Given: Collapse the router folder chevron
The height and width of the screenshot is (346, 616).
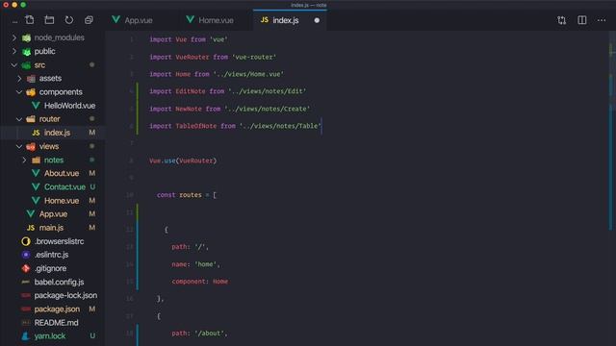Looking at the screenshot, I should click(19, 119).
